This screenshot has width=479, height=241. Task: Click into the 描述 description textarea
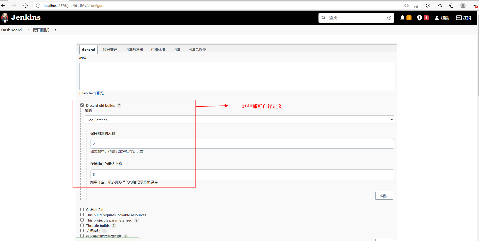(x=237, y=76)
